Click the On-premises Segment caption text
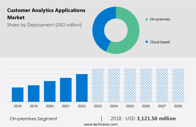The height and width of the screenshot is (127, 196). (x=33, y=119)
